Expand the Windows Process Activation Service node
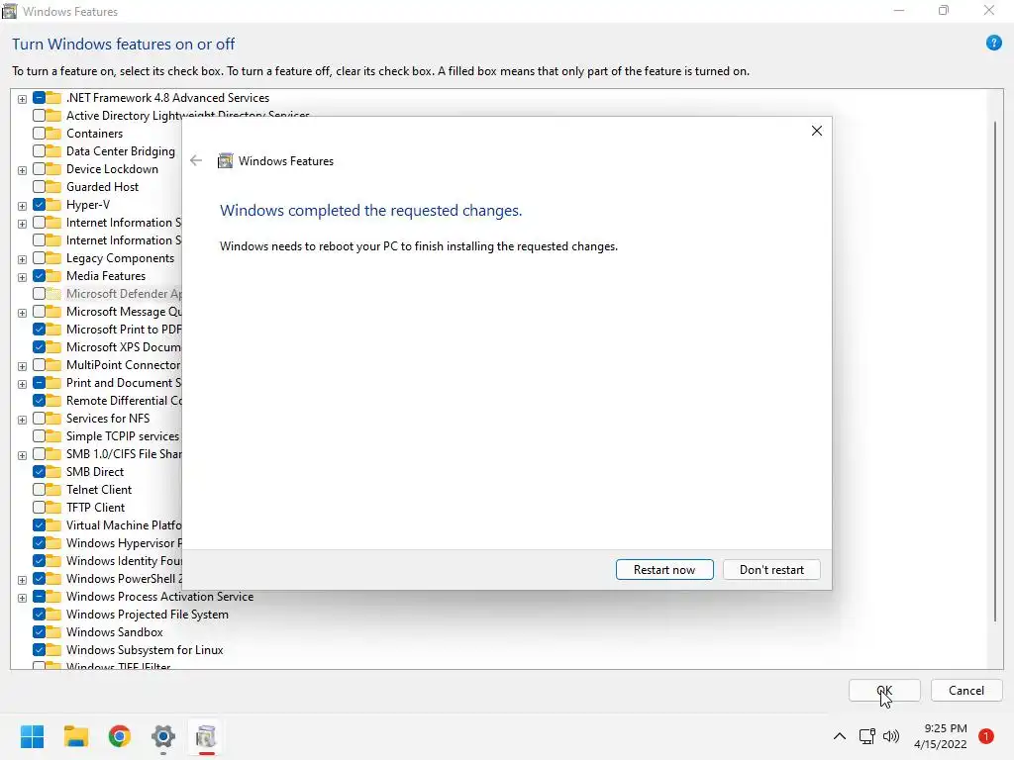The image size is (1014, 760). tap(22, 598)
